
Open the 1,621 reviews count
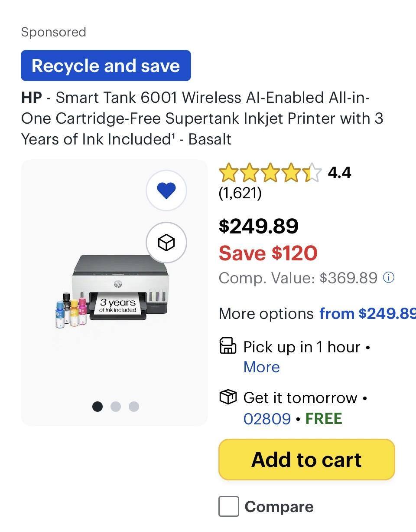[240, 193]
